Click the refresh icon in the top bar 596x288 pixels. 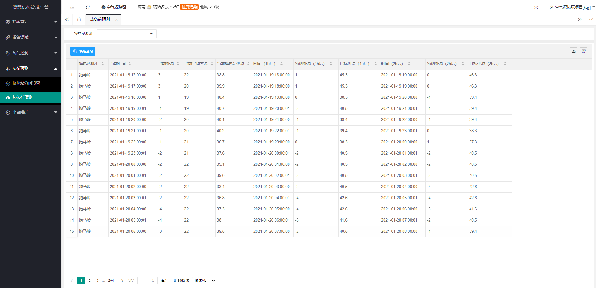(88, 7)
